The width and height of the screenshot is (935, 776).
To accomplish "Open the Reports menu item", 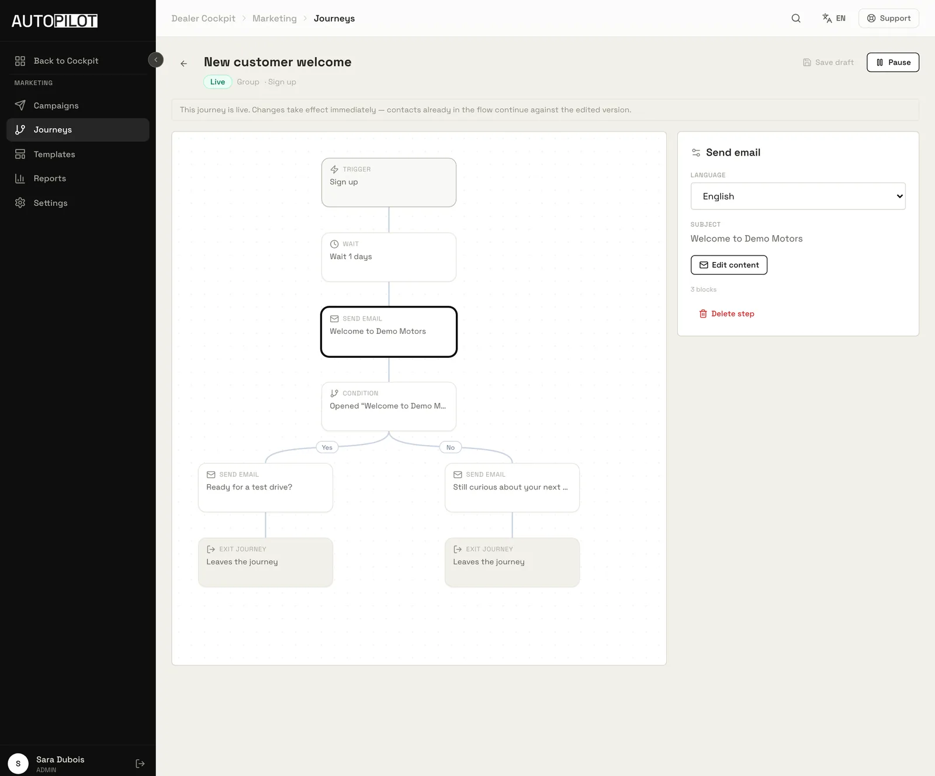I will [x=78, y=178].
